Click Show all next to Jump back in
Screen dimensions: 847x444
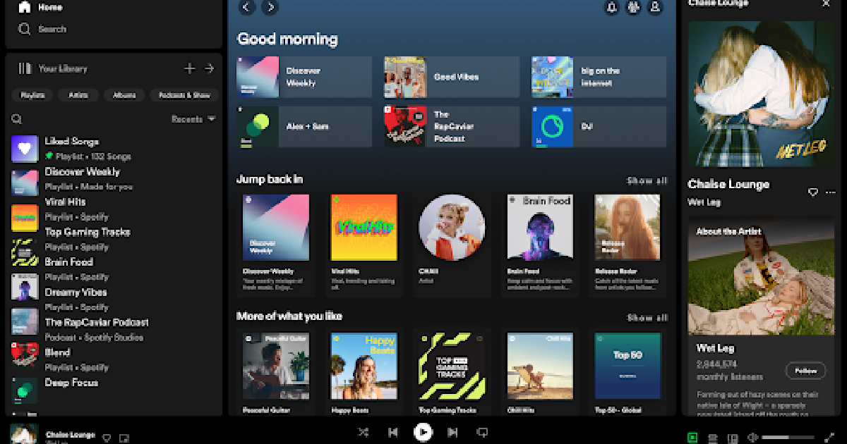(x=647, y=180)
